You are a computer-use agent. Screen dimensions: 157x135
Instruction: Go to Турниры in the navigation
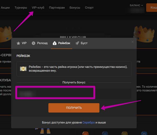coord(21,8)
